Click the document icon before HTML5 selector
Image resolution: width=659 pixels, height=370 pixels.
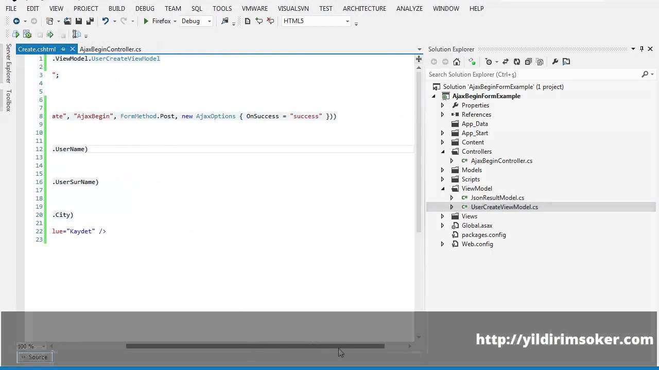[248, 21]
